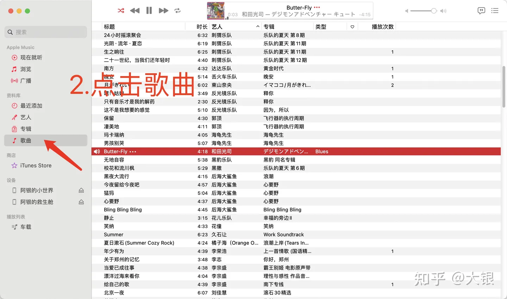Open 浏览 in sidebar
The width and height of the screenshot is (507, 299).
tap(46, 69)
